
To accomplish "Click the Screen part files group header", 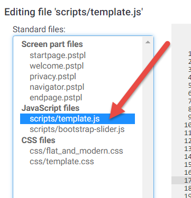I will [x=52, y=44].
